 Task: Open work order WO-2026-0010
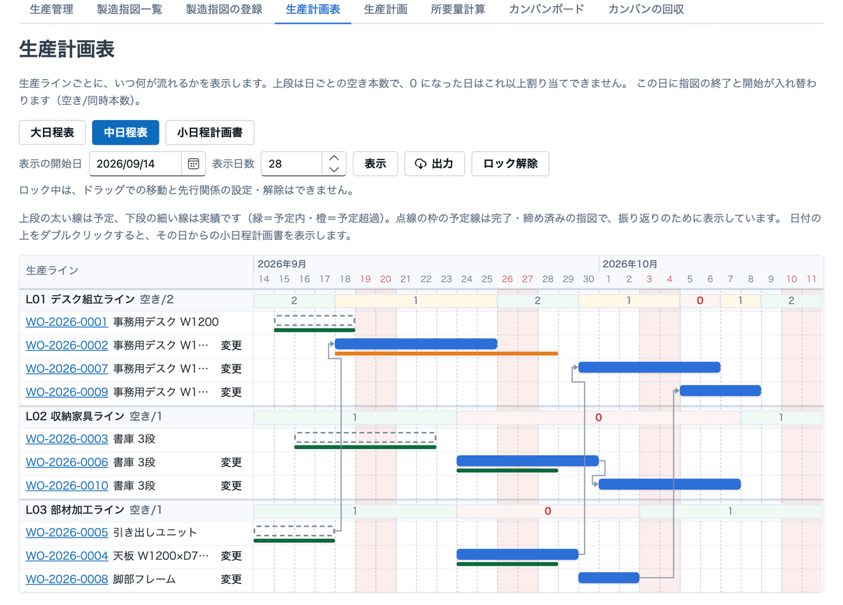click(x=67, y=486)
